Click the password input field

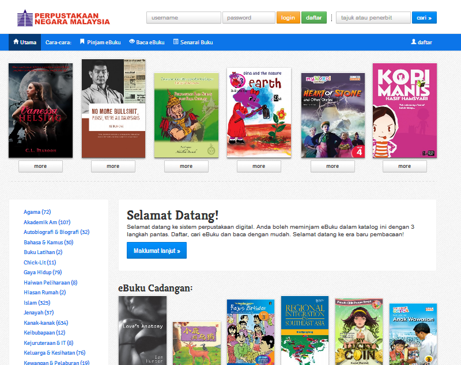(248, 18)
